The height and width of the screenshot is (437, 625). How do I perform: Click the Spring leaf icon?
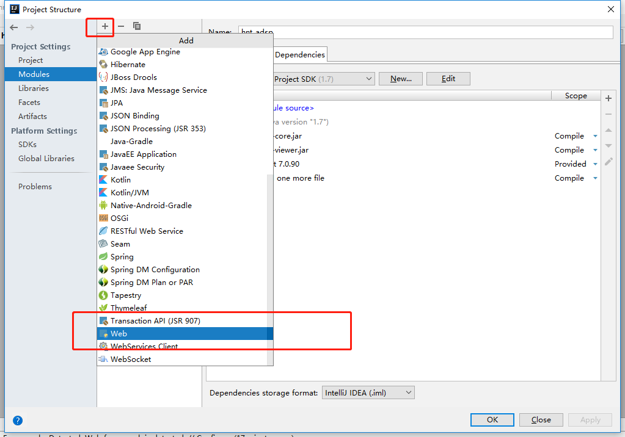[x=103, y=256]
